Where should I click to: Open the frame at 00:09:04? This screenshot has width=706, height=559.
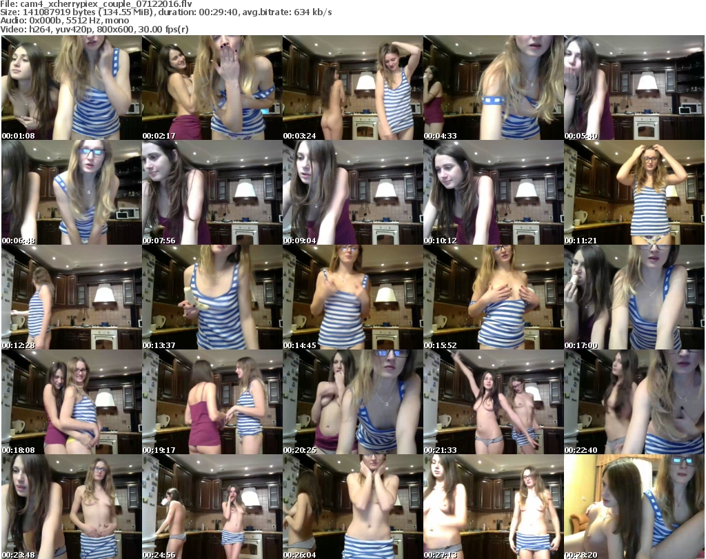352,193
